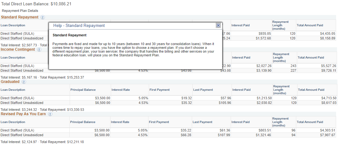Click the Revised Pay As You Earn heading
This screenshot has width=338, height=144.
pos(23,114)
